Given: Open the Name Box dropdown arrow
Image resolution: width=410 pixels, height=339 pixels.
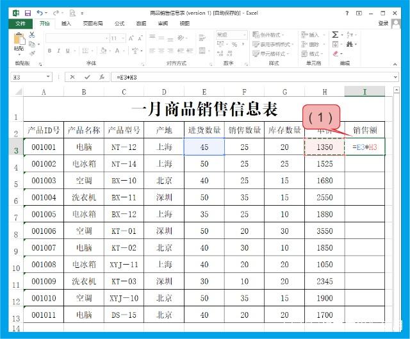Looking at the screenshot, I should [48, 77].
